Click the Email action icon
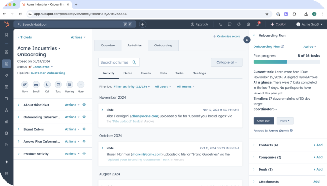Viewport: 327px width, 186px height. pyautogui.click(x=36, y=85)
